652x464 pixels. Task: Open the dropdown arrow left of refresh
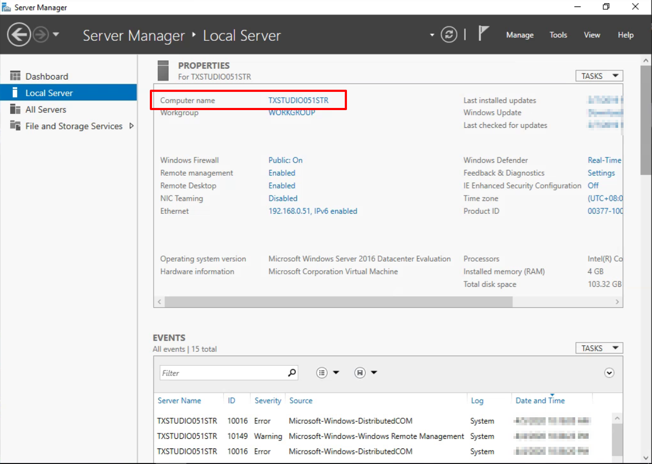tap(432, 35)
